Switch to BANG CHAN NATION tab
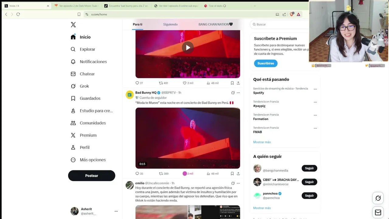The height and width of the screenshot is (219, 389). pyautogui.click(x=215, y=24)
